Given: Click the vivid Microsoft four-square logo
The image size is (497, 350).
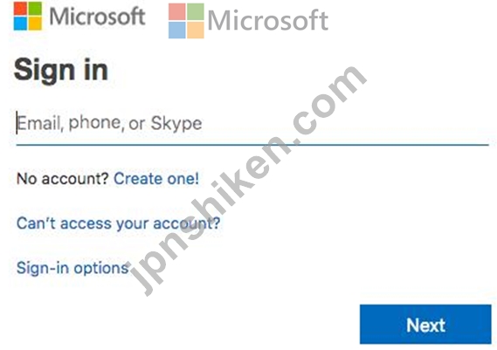Looking at the screenshot, I should tap(28, 16).
